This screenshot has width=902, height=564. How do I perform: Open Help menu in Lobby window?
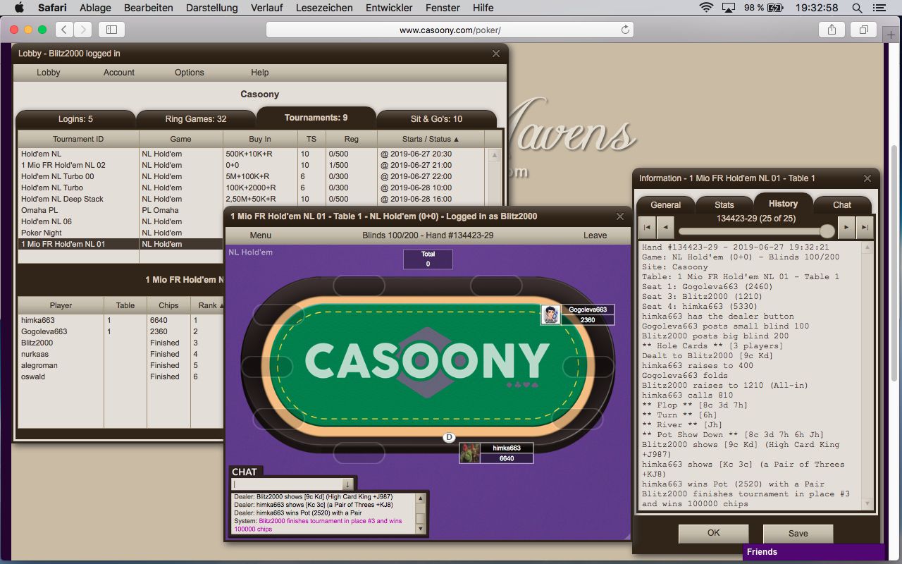[x=260, y=73]
